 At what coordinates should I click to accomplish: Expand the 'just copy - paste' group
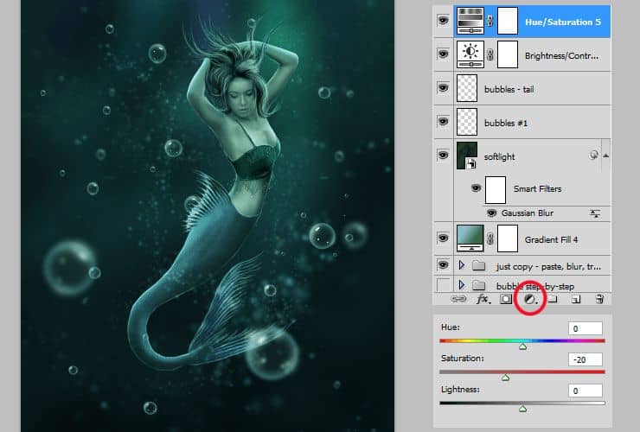click(461, 266)
